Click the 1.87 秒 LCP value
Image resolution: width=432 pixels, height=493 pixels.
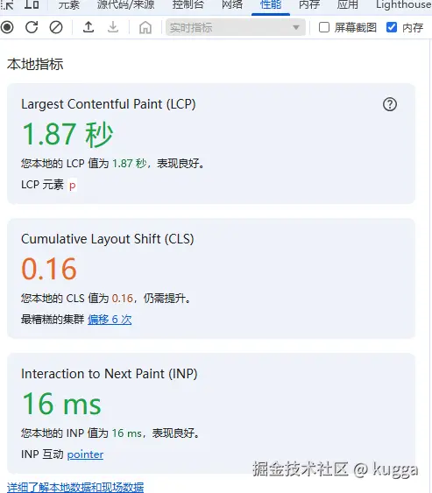(67, 135)
